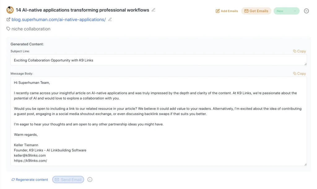Collapse the entry with minus circle icon
The height and width of the screenshot is (189, 317).
tap(306, 11)
